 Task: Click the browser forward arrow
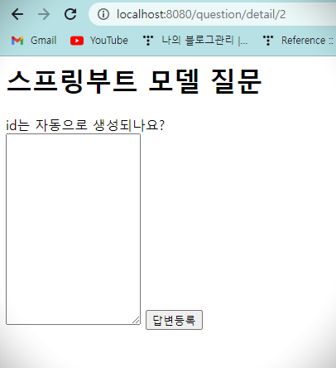[44, 14]
